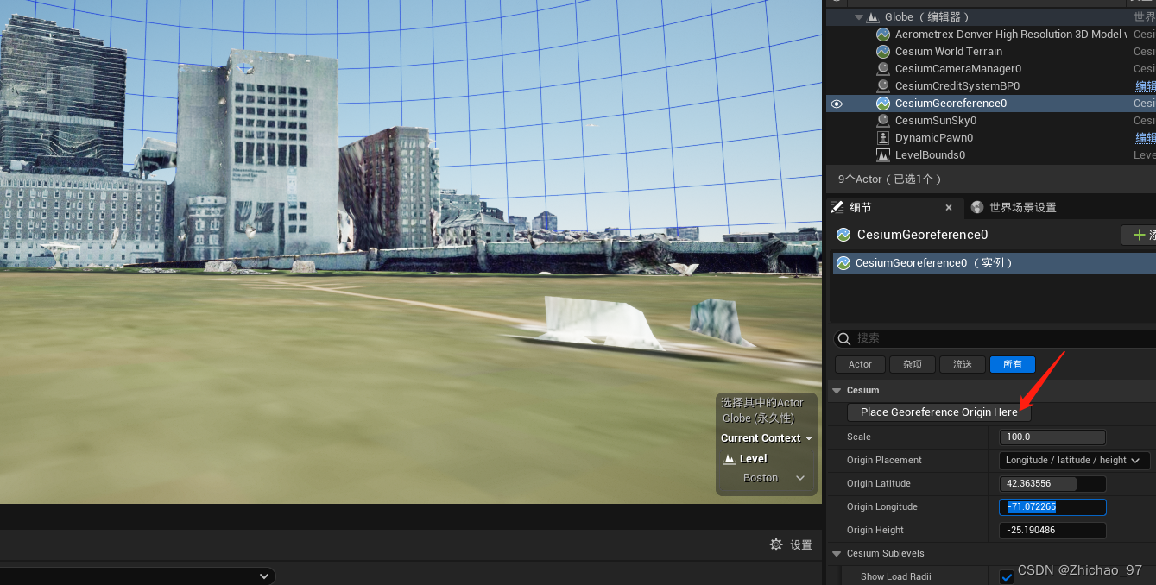The width and height of the screenshot is (1156, 585).
Task: Collapse the Cesium Sublevels section
Action: coord(837,554)
